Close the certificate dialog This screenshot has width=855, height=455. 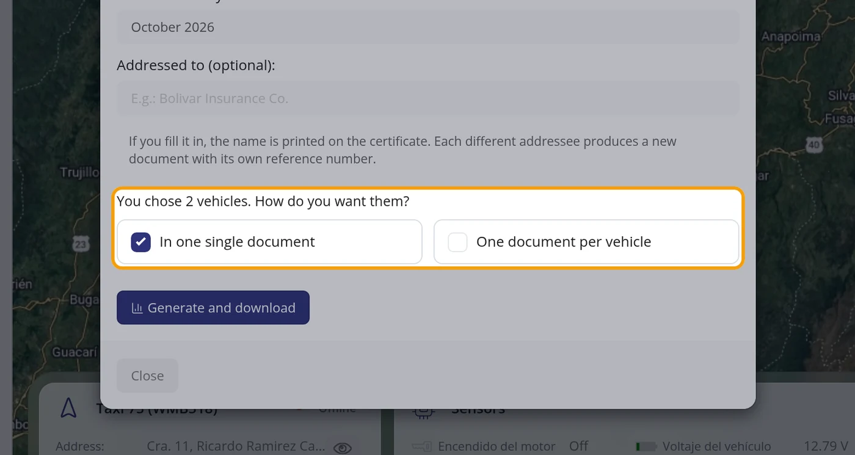click(147, 376)
